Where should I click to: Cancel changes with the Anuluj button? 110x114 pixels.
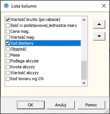click(61, 105)
